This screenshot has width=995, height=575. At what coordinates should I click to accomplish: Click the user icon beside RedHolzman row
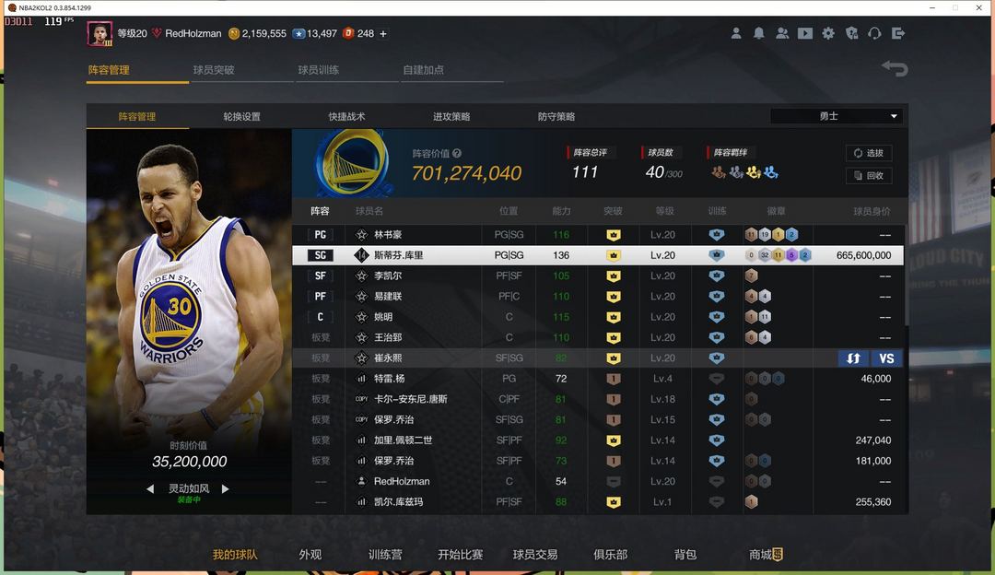[361, 481]
